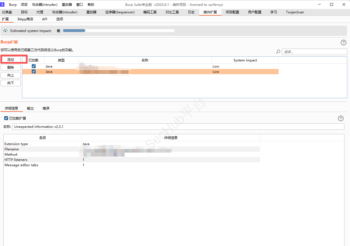Click the estimated system impact progress bar

118,31
